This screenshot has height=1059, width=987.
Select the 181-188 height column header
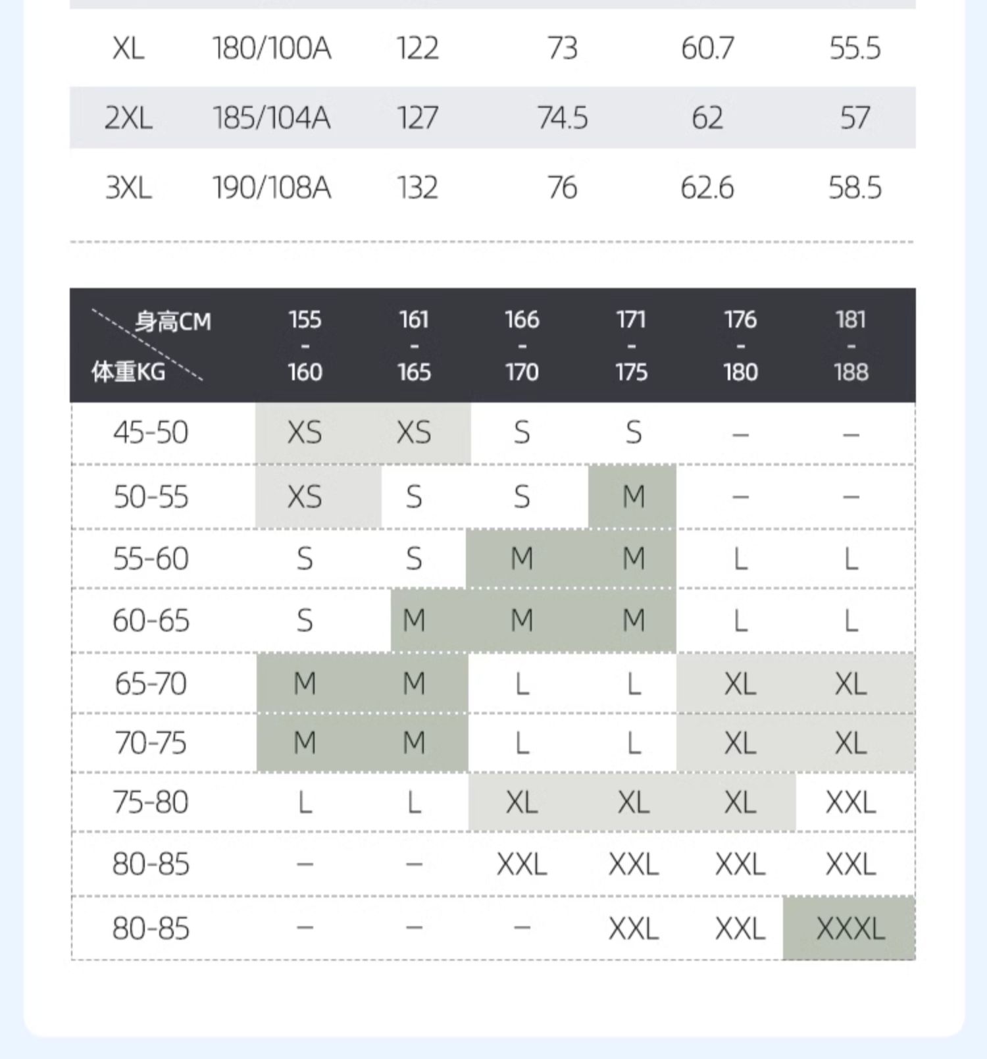click(x=851, y=346)
